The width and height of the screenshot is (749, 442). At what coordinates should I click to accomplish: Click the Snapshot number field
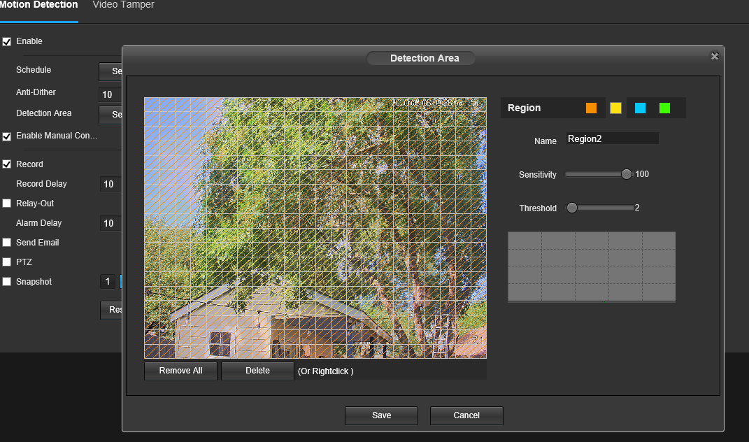(108, 282)
